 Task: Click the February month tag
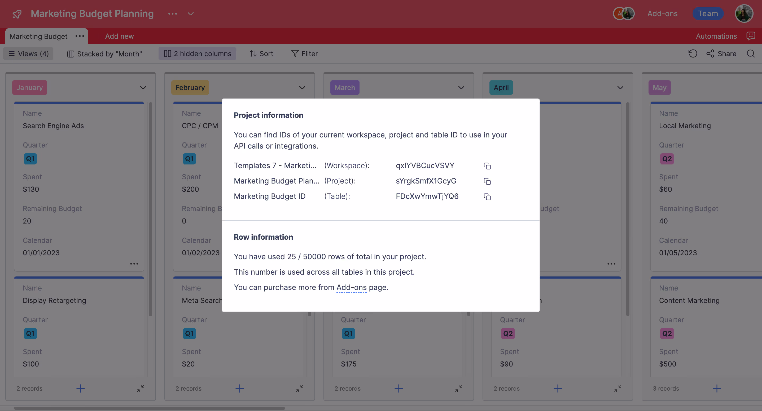click(190, 88)
